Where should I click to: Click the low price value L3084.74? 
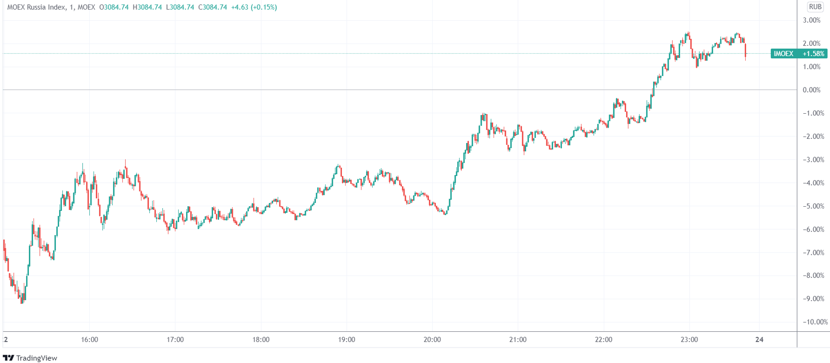coord(180,7)
